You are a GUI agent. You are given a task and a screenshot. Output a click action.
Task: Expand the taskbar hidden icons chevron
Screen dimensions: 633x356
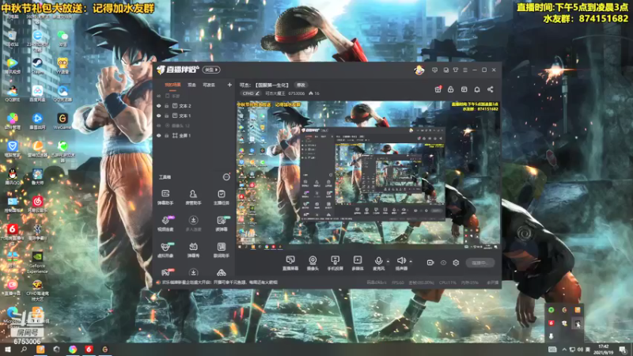(x=564, y=349)
